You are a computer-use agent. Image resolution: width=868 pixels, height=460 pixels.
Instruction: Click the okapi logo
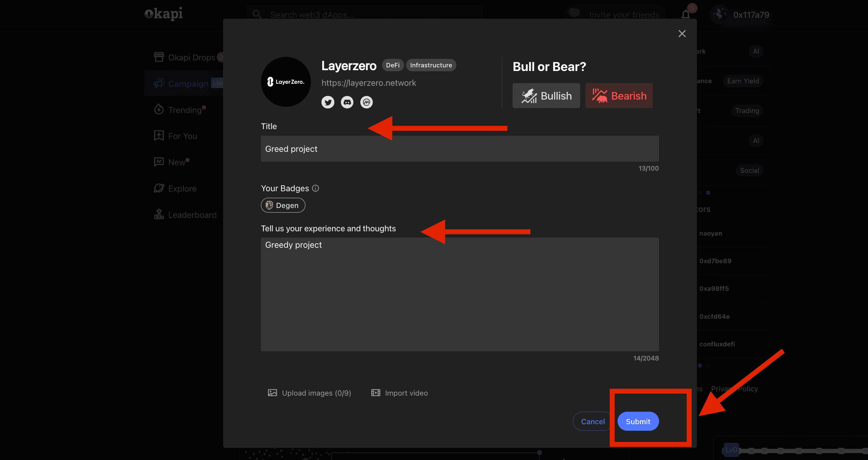[164, 14]
